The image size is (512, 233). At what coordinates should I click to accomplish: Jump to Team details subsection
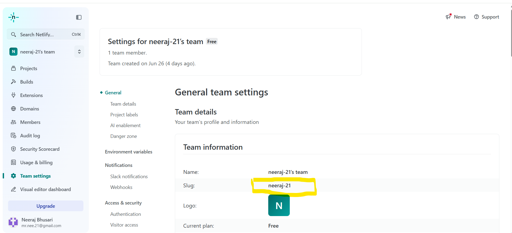pos(123,104)
